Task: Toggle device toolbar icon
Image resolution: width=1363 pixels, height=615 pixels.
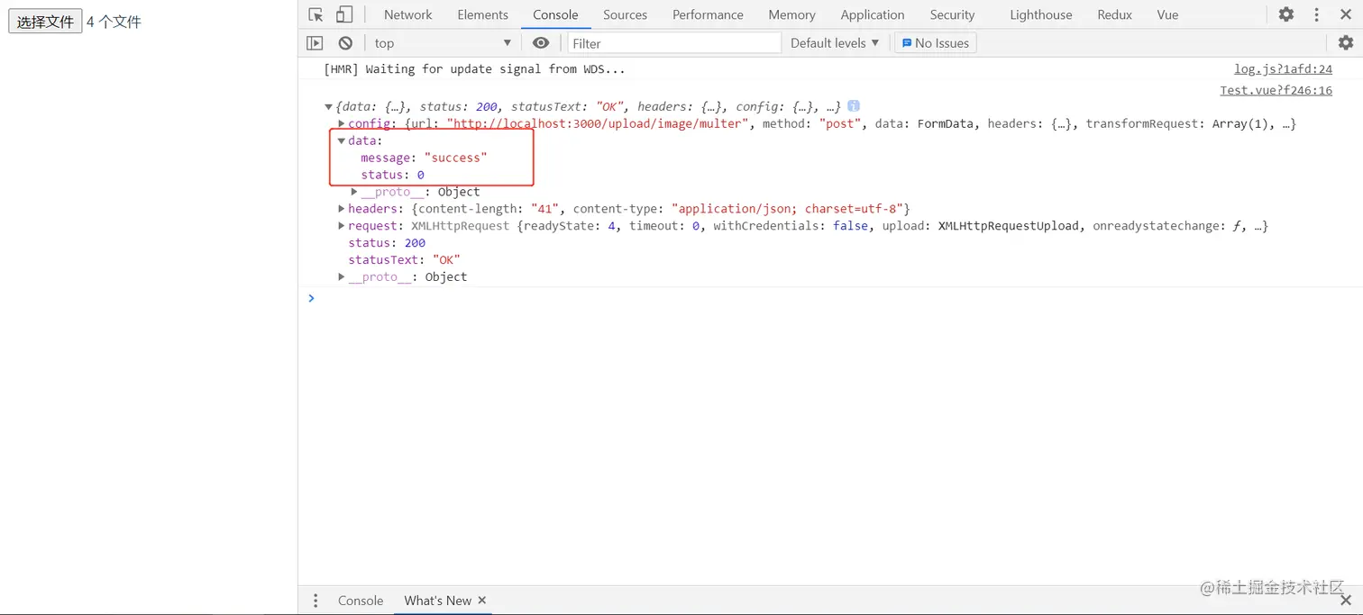Action: tap(343, 14)
